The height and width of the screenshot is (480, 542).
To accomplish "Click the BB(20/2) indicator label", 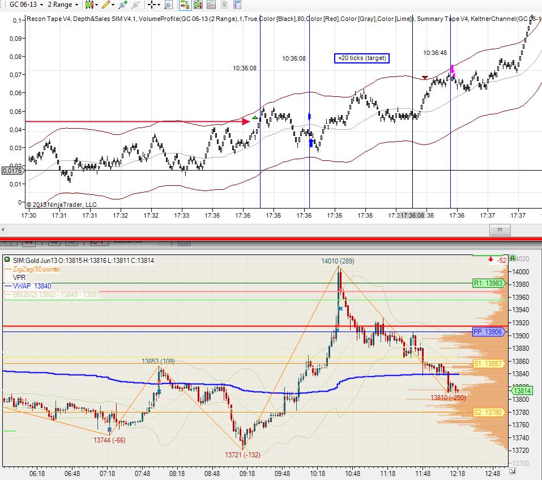I will [x=56, y=295].
